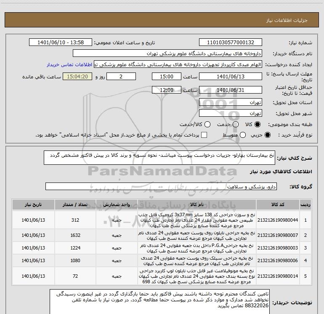
Task: Click the شماره نیاز field 1101030577000132
Action: point(231,43)
